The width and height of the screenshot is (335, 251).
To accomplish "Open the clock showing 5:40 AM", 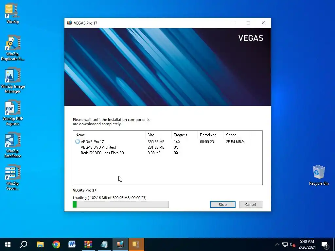I will (x=307, y=244).
